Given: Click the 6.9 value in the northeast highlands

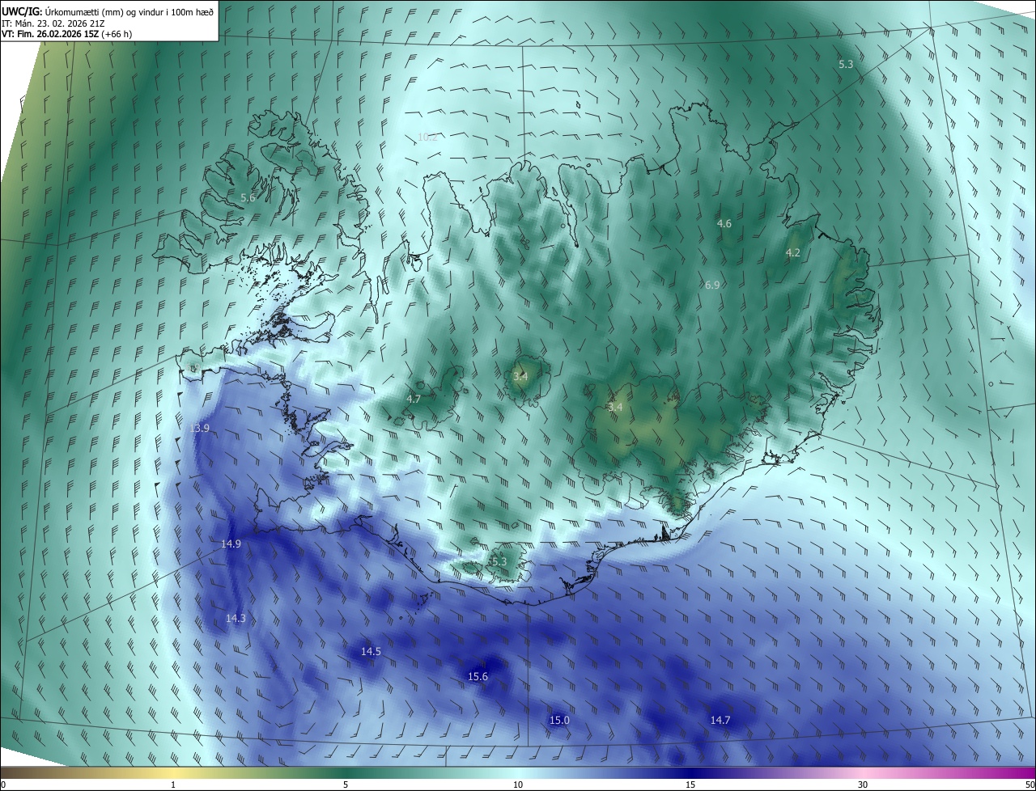Looking at the screenshot, I should (712, 285).
